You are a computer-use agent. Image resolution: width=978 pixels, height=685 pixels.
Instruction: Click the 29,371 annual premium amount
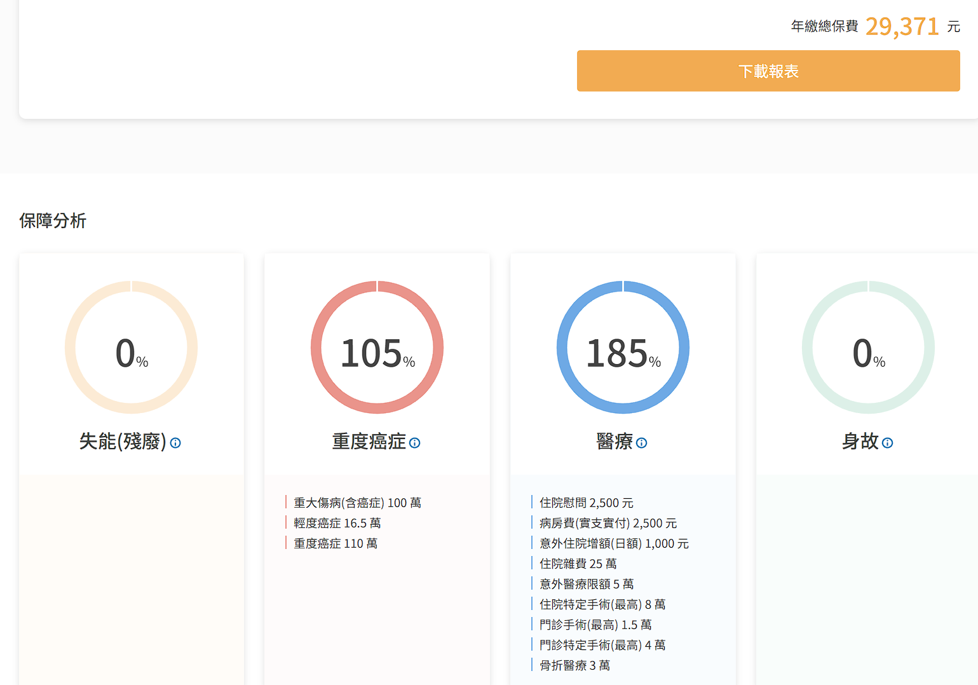902,27
